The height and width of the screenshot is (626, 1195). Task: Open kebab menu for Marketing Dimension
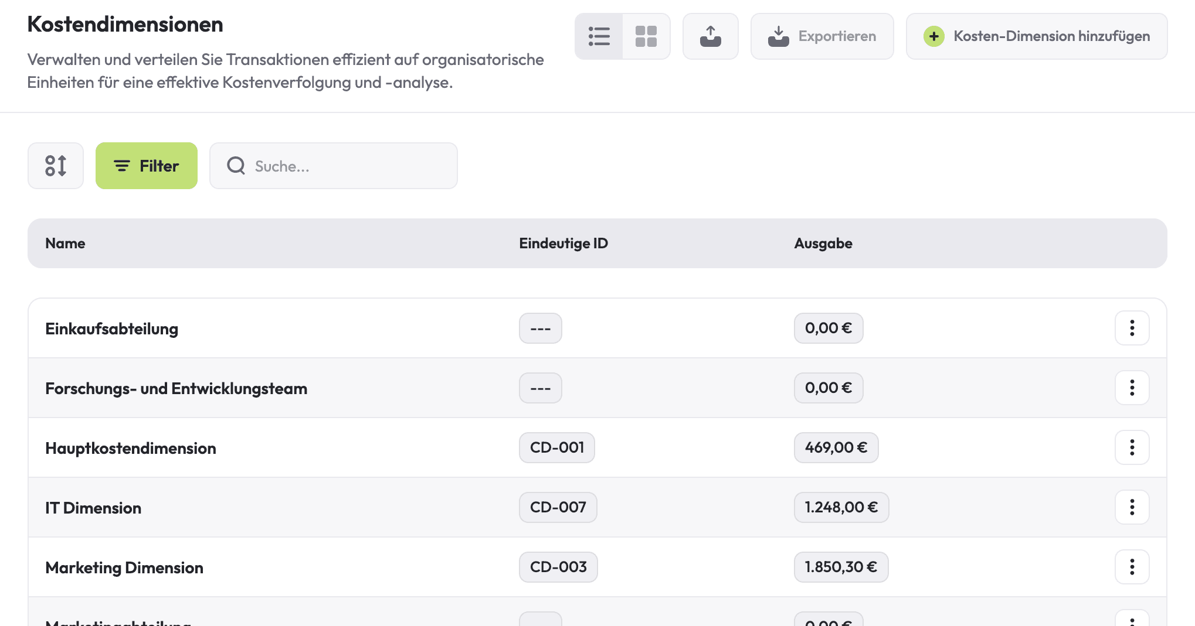tap(1132, 567)
